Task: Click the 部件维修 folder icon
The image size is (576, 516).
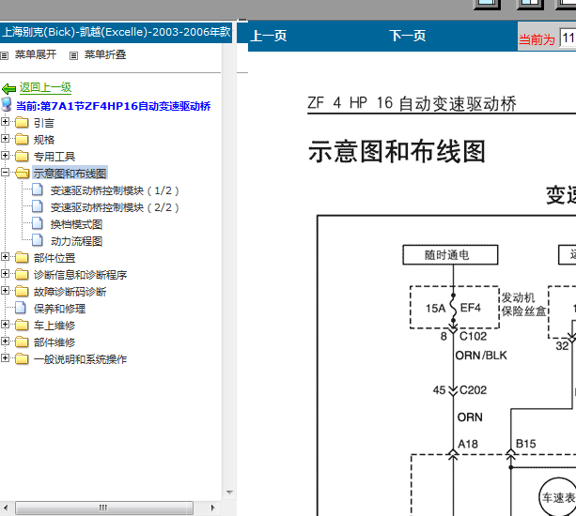Action: pos(22,341)
